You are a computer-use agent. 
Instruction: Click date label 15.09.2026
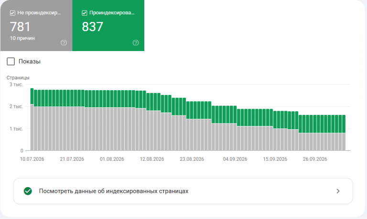pos(275,159)
